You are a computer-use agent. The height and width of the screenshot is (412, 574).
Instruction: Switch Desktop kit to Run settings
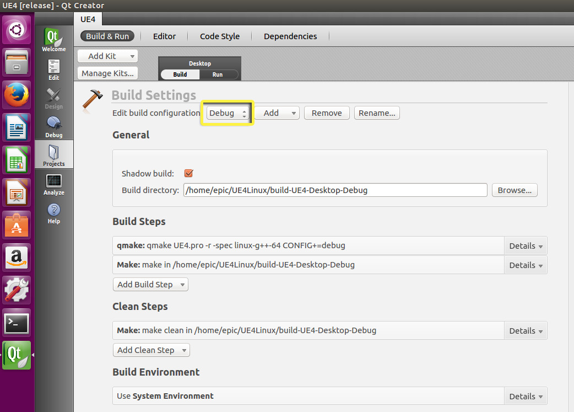(x=218, y=74)
